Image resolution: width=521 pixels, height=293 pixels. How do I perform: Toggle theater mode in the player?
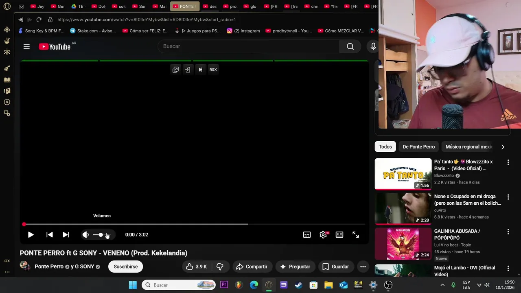(339, 235)
